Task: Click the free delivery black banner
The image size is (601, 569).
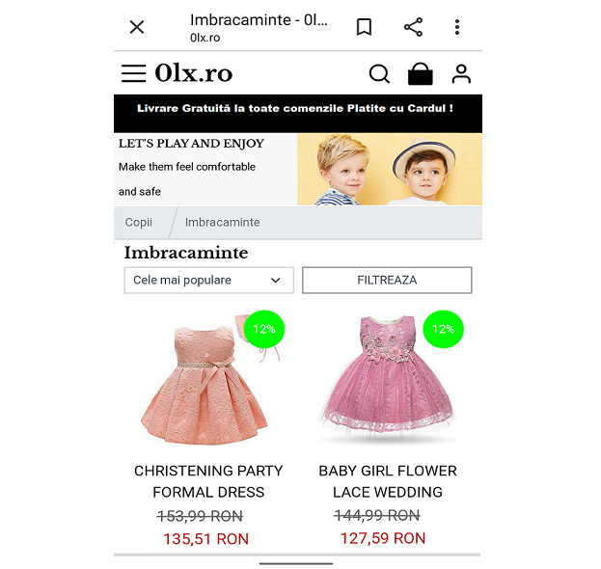Action: [x=298, y=114]
